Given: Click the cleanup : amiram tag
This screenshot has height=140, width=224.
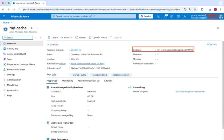Looking at the screenshot, I should click(x=121, y=75).
